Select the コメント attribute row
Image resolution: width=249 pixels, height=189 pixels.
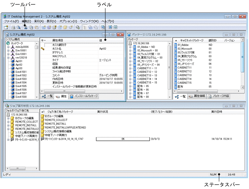[82, 75]
